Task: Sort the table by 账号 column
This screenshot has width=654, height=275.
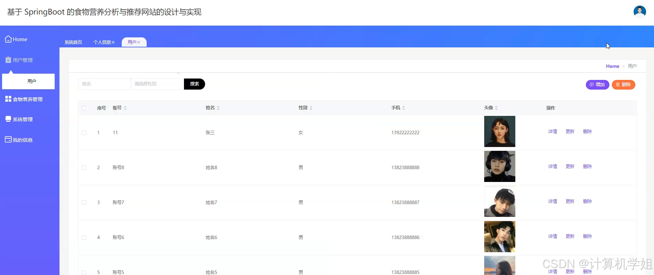Action: click(x=125, y=108)
